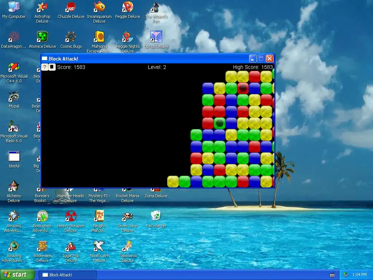This screenshot has height=280, width=373.
Task: Select Insaniquarium Deluxe desktop icon
Action: [99, 12]
